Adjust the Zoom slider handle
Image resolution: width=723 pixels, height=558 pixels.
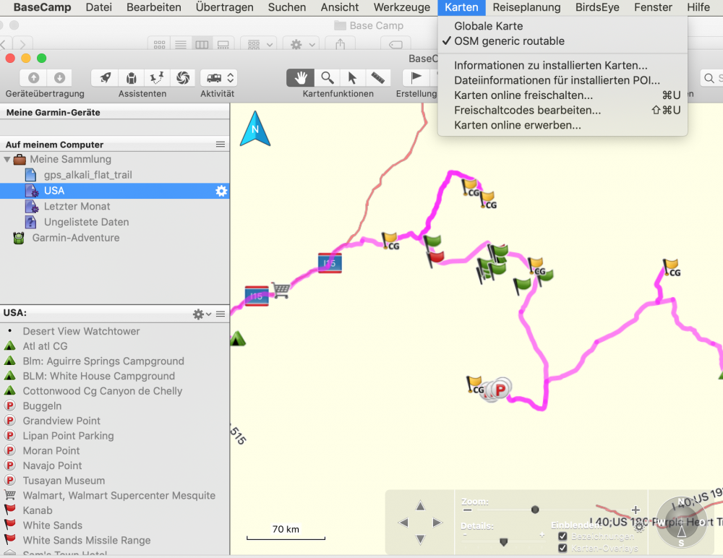[535, 510]
